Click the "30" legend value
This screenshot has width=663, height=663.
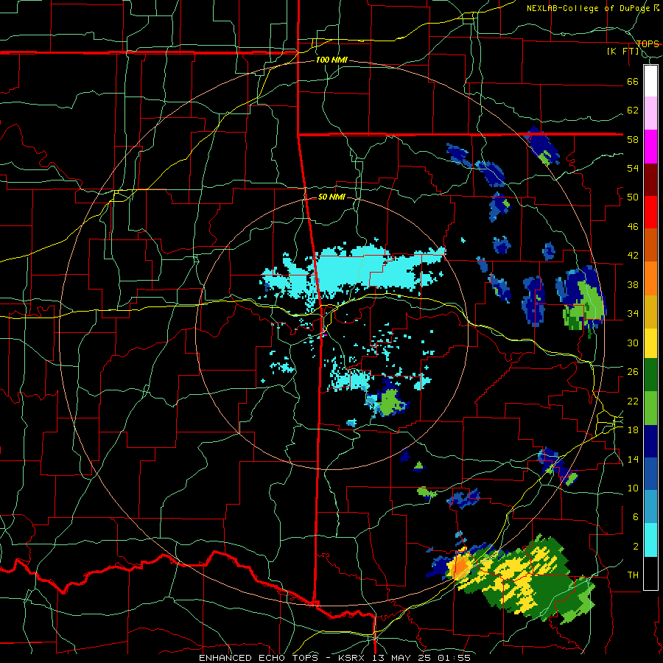tap(633, 343)
